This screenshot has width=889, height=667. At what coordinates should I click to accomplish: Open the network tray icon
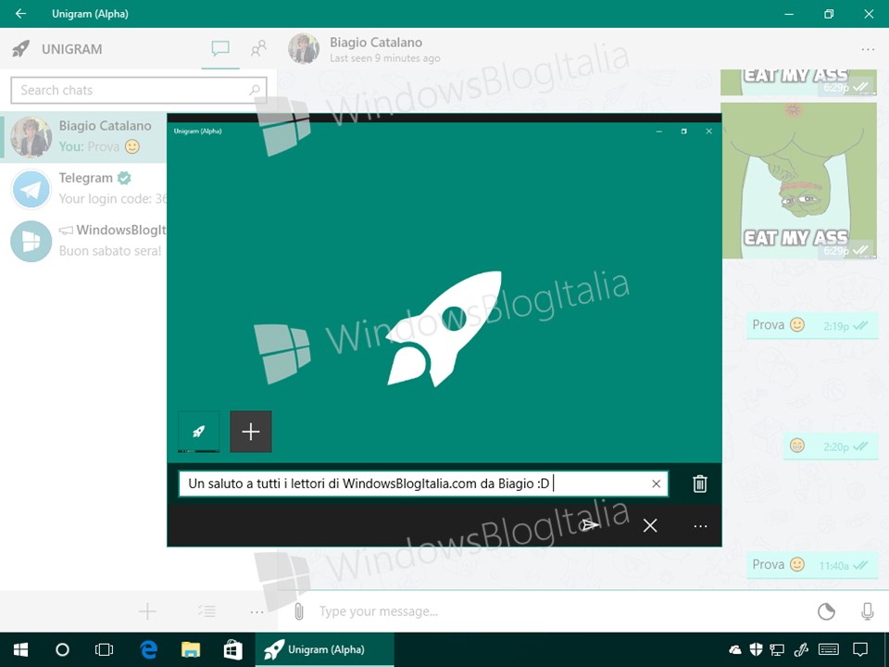pyautogui.click(x=777, y=650)
